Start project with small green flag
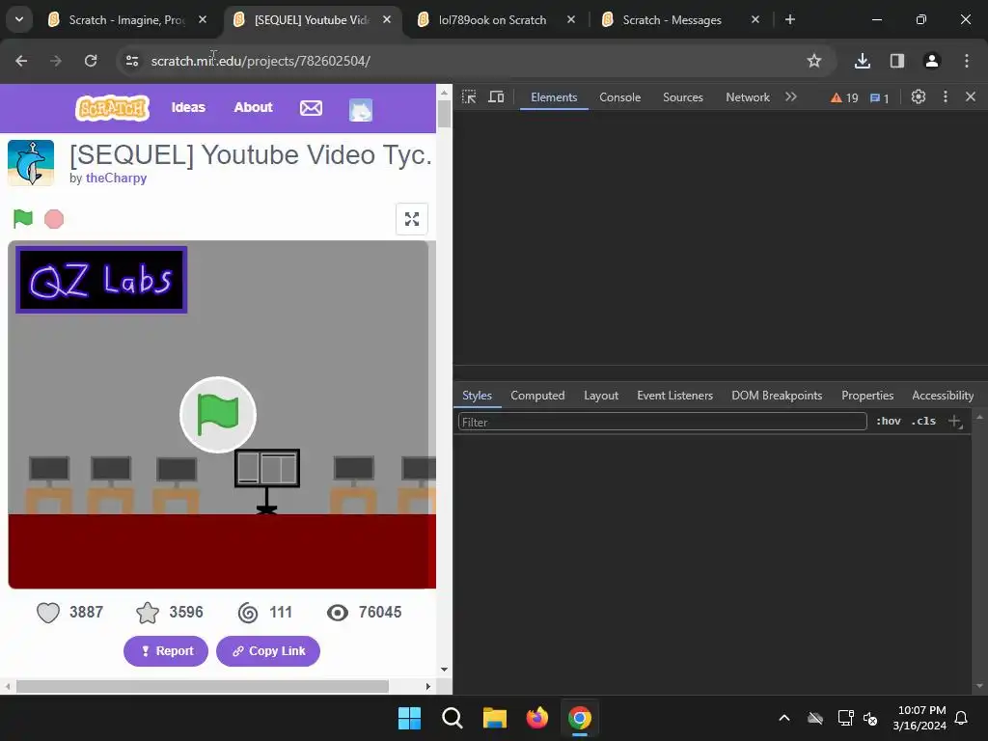Screen dimensions: 988x741 click(23, 219)
